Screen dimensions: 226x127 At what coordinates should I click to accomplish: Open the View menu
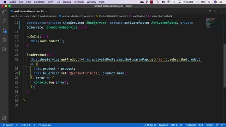pos(50,2)
